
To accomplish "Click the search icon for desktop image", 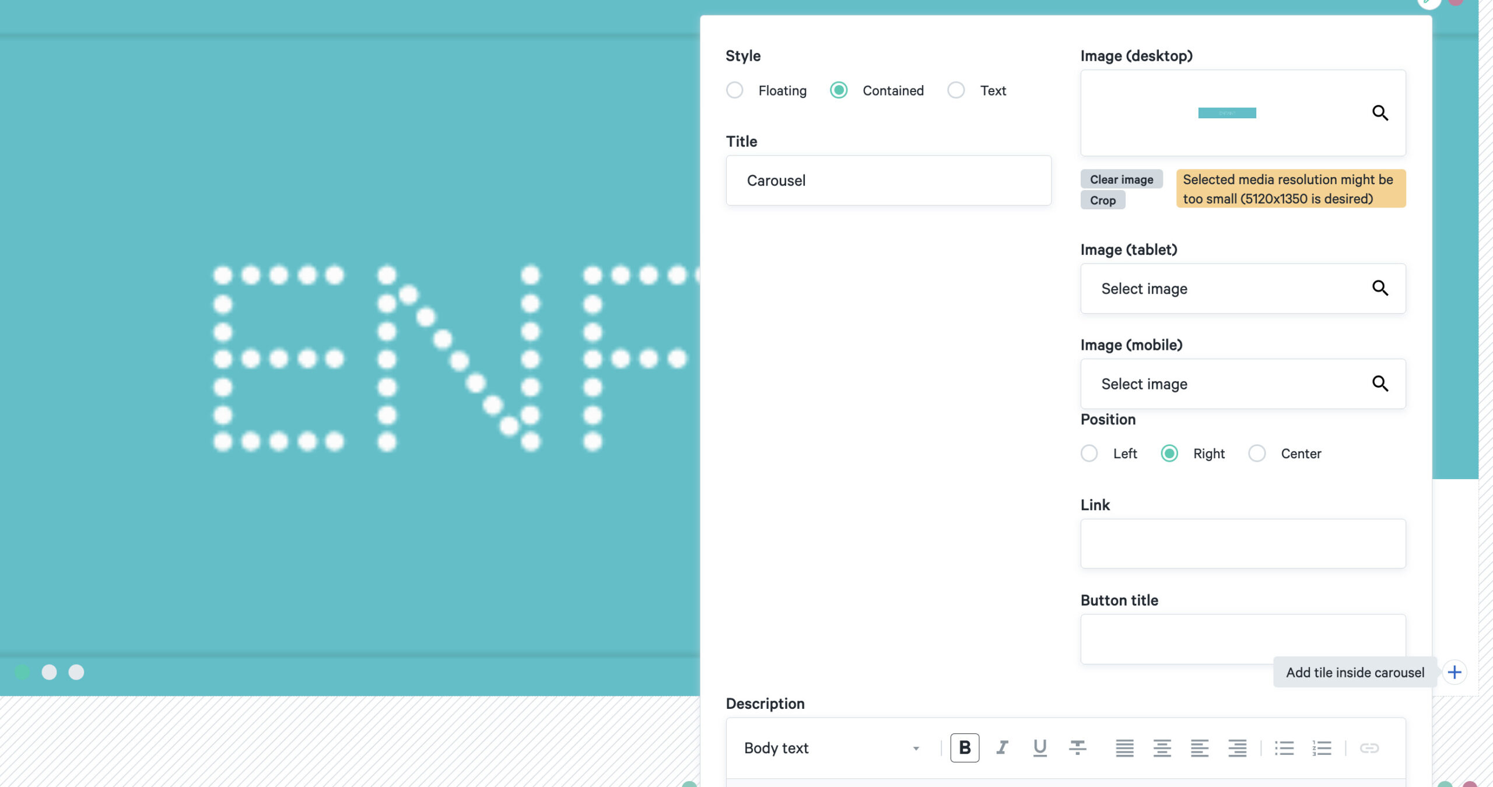I will coord(1379,113).
